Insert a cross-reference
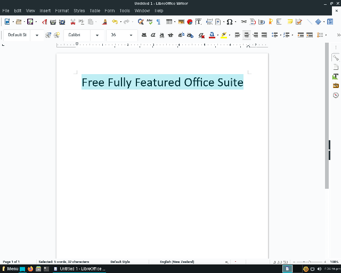Screen dimensions: 341x273 (x=279, y=22)
